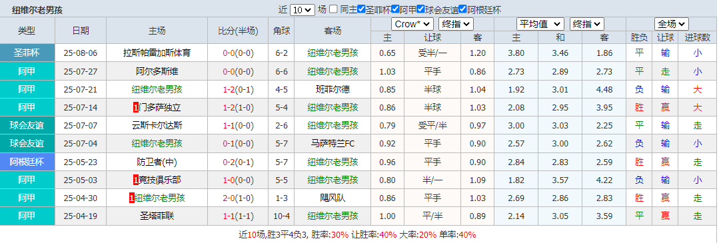Image resolution: width=719 pixels, height=243 pixels.
Task: Click 纽维尔老男孩 home team on 25-07-21
Action: coord(157,89)
